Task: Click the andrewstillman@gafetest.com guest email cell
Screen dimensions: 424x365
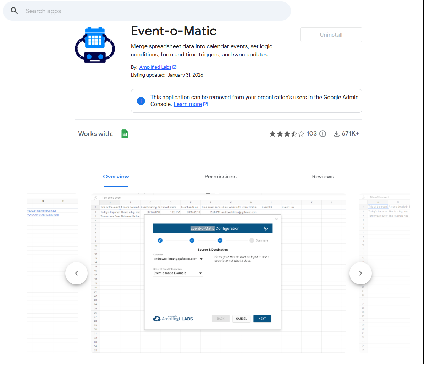Action: pyautogui.click(x=239, y=212)
